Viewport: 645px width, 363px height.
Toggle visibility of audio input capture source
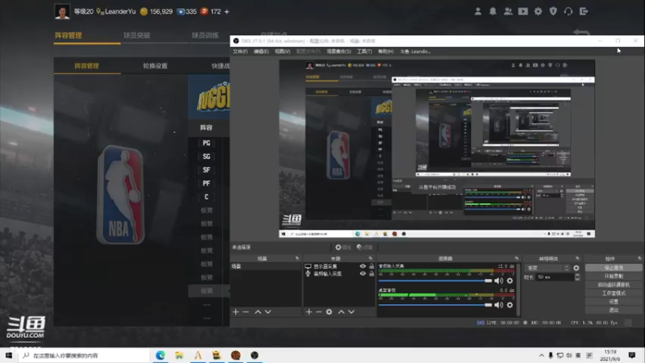coord(363,273)
